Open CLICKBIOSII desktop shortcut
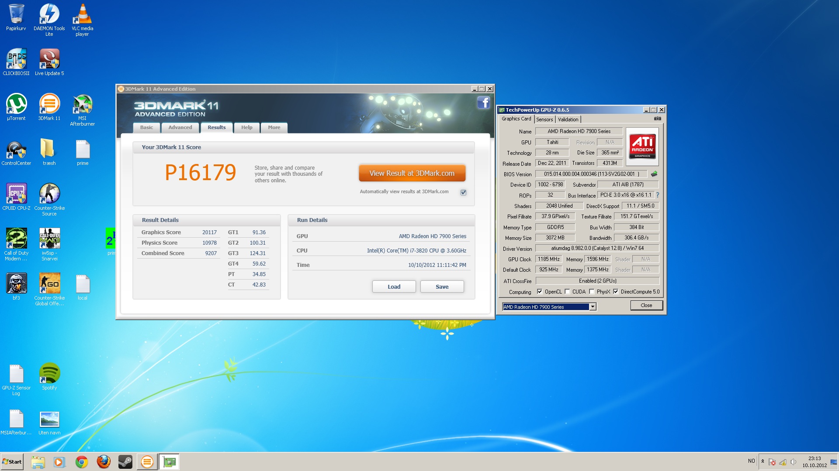839x471 pixels. click(x=16, y=62)
